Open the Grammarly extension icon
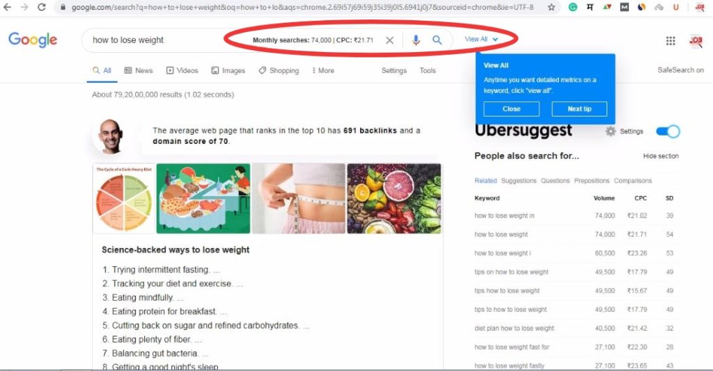The image size is (713, 371). (573, 7)
